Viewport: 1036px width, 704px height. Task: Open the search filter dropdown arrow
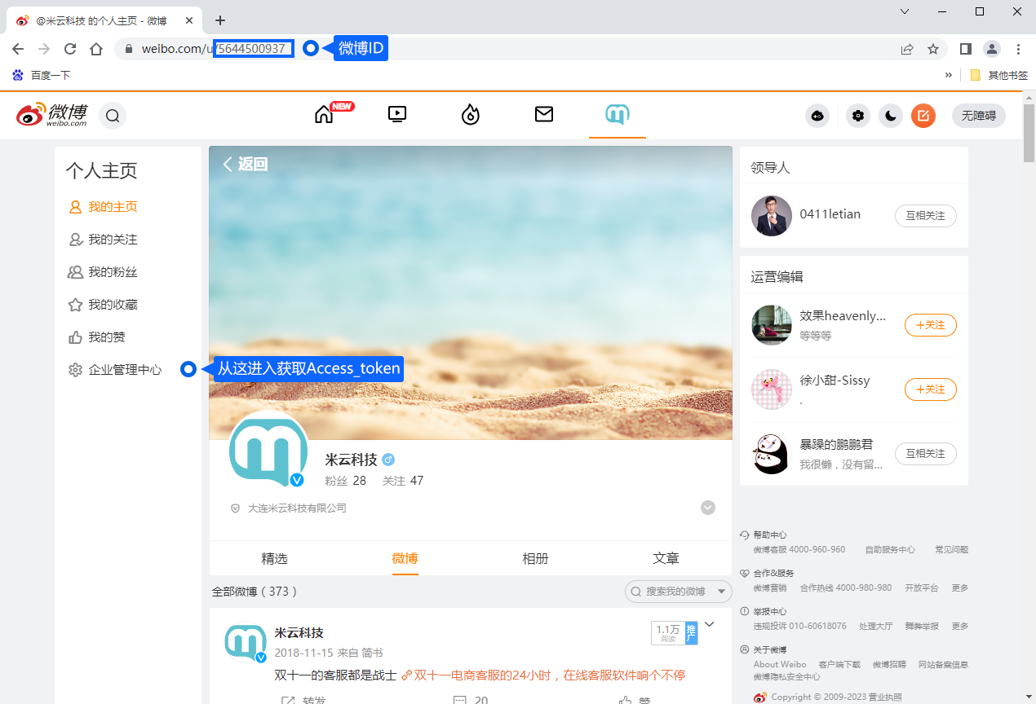pyautogui.click(x=721, y=592)
